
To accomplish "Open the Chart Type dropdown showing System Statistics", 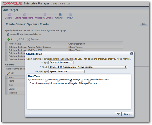I will coord(66,71).
